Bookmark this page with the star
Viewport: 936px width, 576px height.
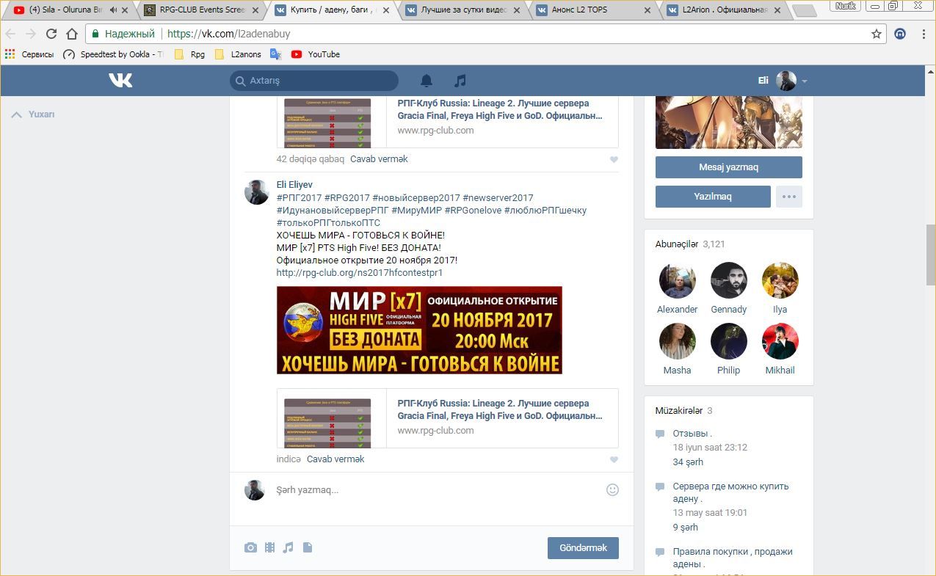tap(876, 34)
